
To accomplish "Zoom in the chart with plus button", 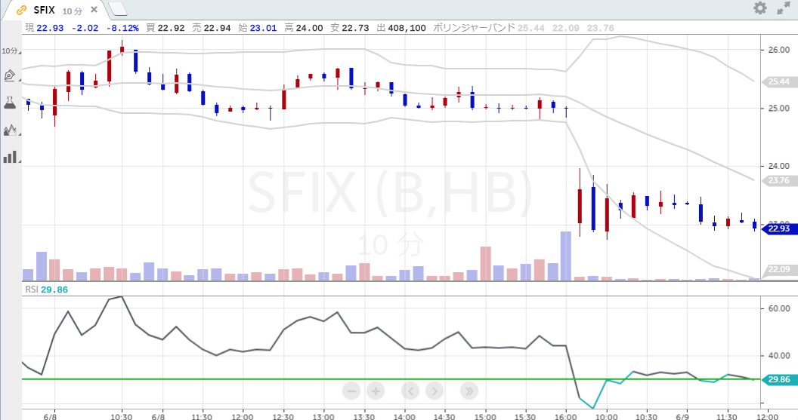I will click(x=376, y=391).
